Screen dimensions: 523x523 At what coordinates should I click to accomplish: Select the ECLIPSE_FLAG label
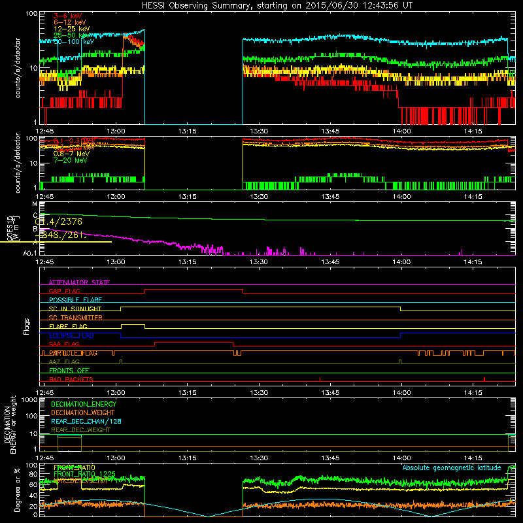coord(71,335)
